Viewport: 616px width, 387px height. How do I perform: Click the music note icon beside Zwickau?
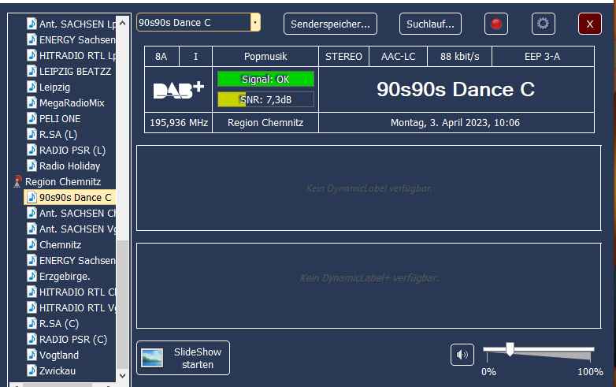[x=32, y=370]
